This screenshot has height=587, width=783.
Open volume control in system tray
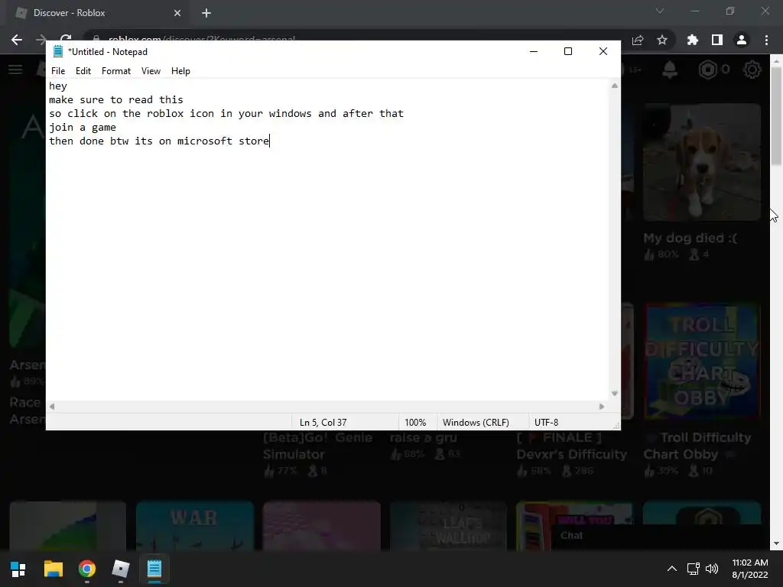tap(712, 569)
